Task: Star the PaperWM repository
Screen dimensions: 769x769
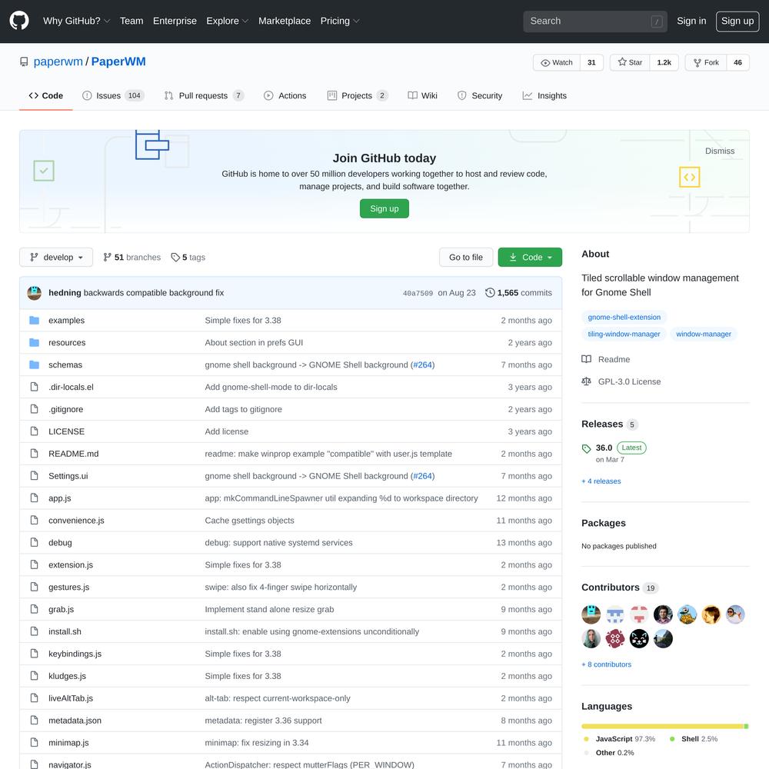Action: coord(630,62)
